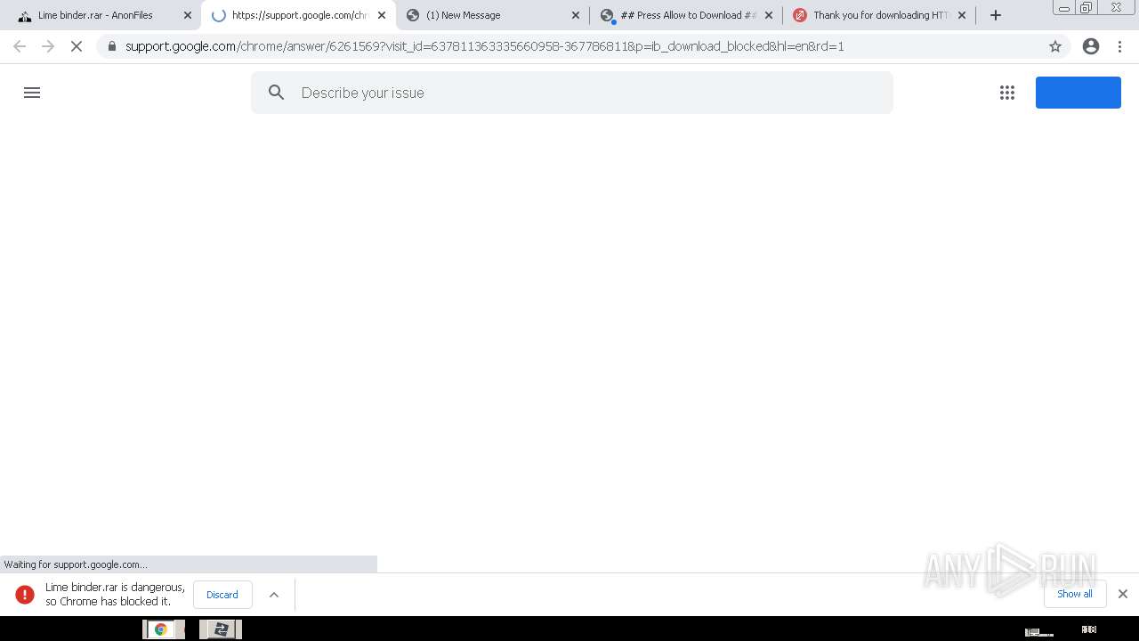Switch to Thank you for downloading tab

879,15
